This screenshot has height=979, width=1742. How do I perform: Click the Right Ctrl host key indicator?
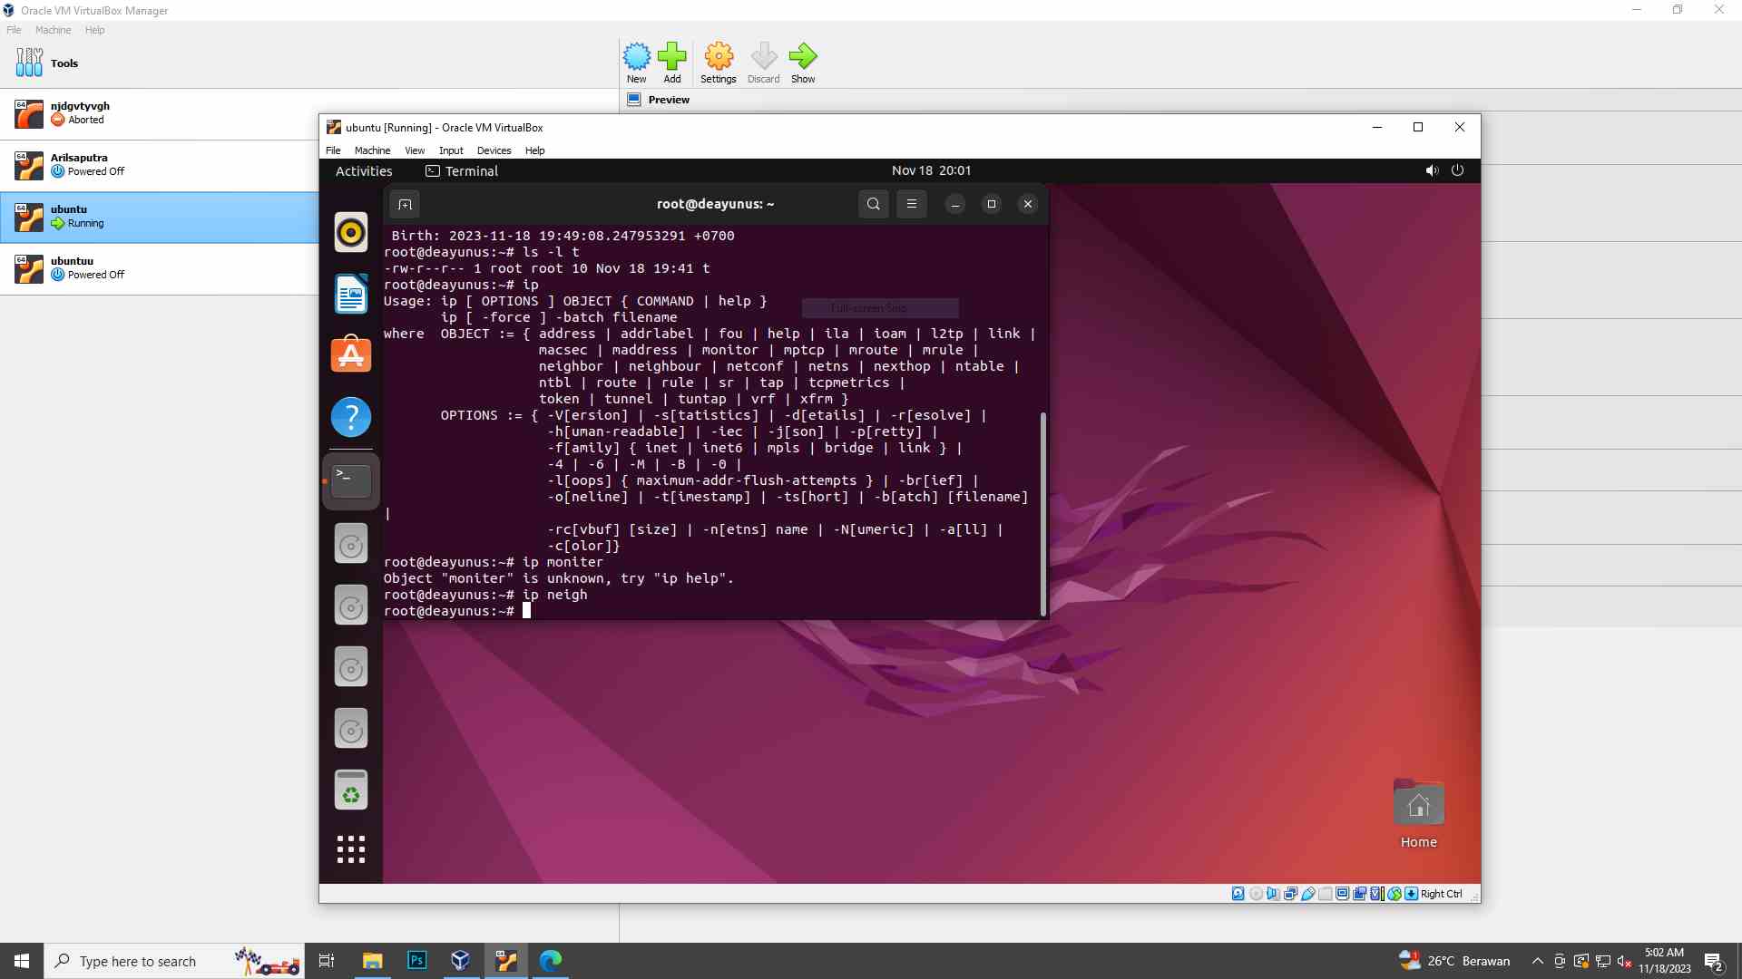click(1441, 894)
